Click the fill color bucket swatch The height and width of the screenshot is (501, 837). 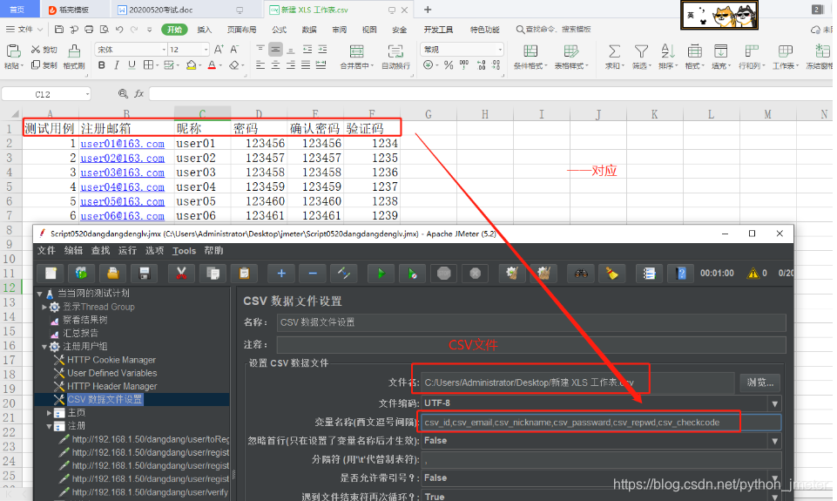pos(191,65)
